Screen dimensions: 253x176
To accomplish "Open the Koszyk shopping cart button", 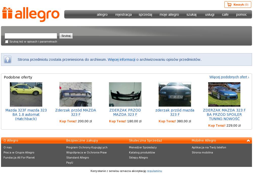I will tap(238, 5).
